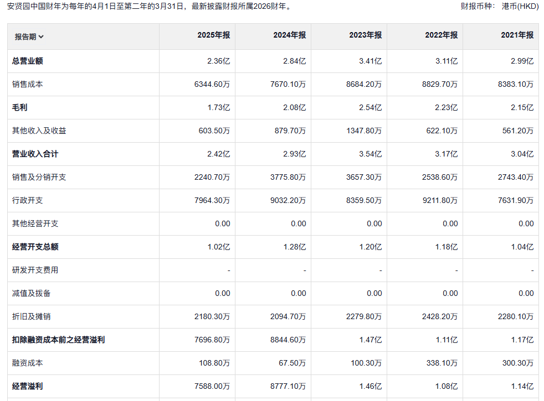Select the 折旧及摊销 row label
This screenshot has height=401, width=544.
point(32,316)
